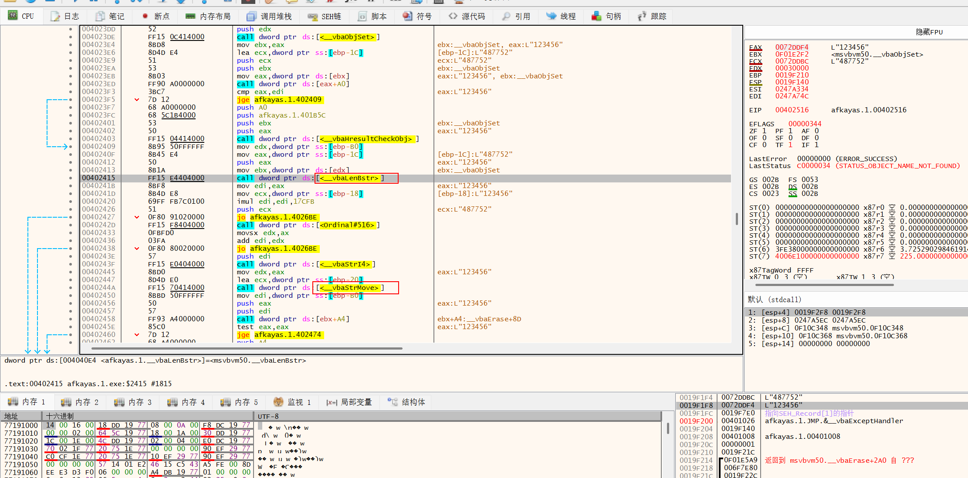Switch to the 句柄 handles tab
This screenshot has height=478, width=968.
(606, 16)
